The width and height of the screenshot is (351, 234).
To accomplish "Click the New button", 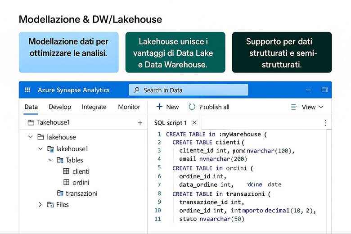I will (x=167, y=107).
